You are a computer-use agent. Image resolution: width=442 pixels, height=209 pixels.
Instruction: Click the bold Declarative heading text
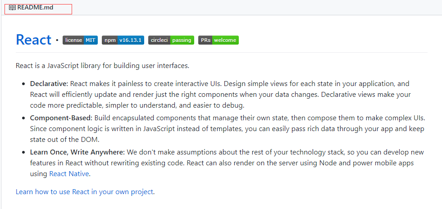[x=49, y=84]
